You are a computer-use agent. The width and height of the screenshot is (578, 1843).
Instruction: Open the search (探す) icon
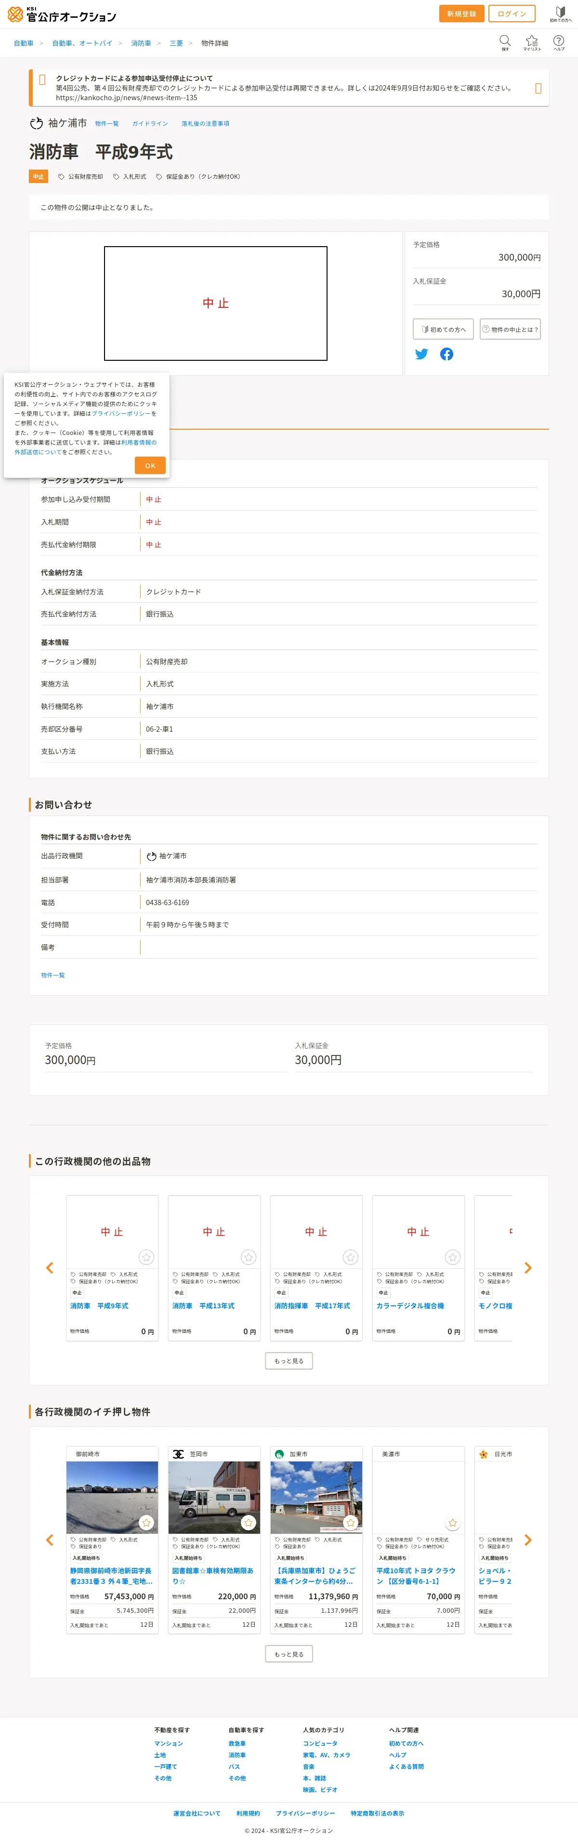(x=505, y=42)
